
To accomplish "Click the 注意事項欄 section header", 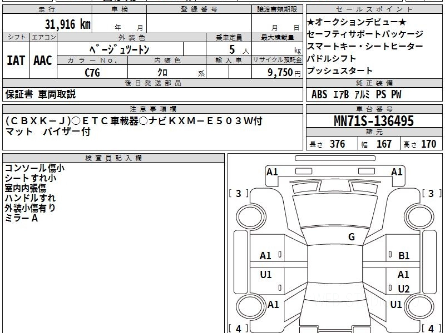I will tap(153, 109).
